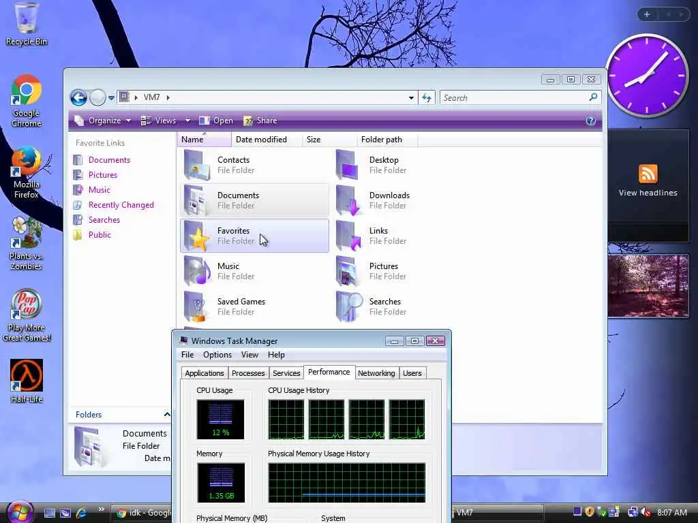Open the Organize menu
Image resolution: width=698 pixels, height=523 pixels.
tap(103, 121)
